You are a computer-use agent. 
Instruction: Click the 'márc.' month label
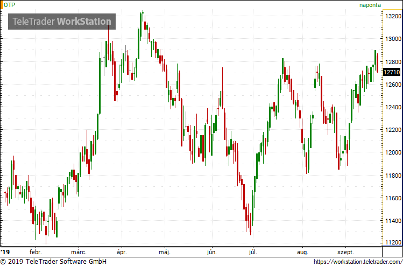click(80, 252)
